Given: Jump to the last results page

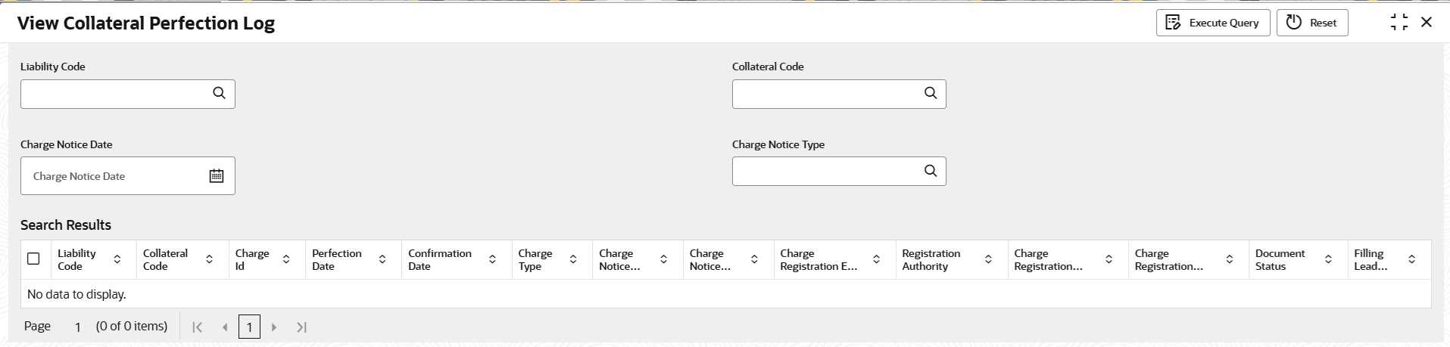Looking at the screenshot, I should (301, 327).
